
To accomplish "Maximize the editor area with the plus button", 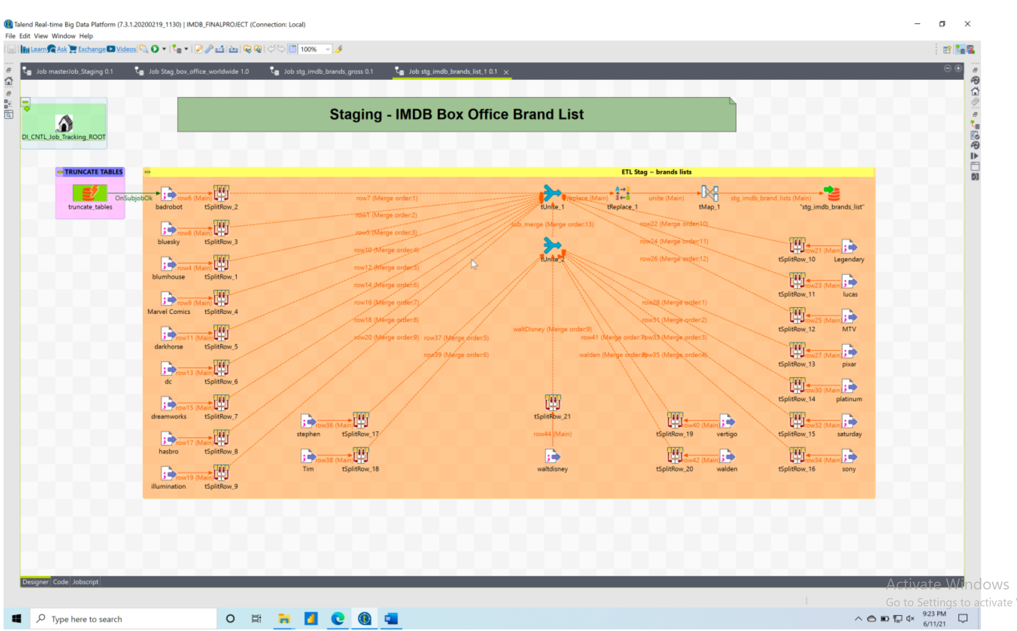I will [958, 69].
